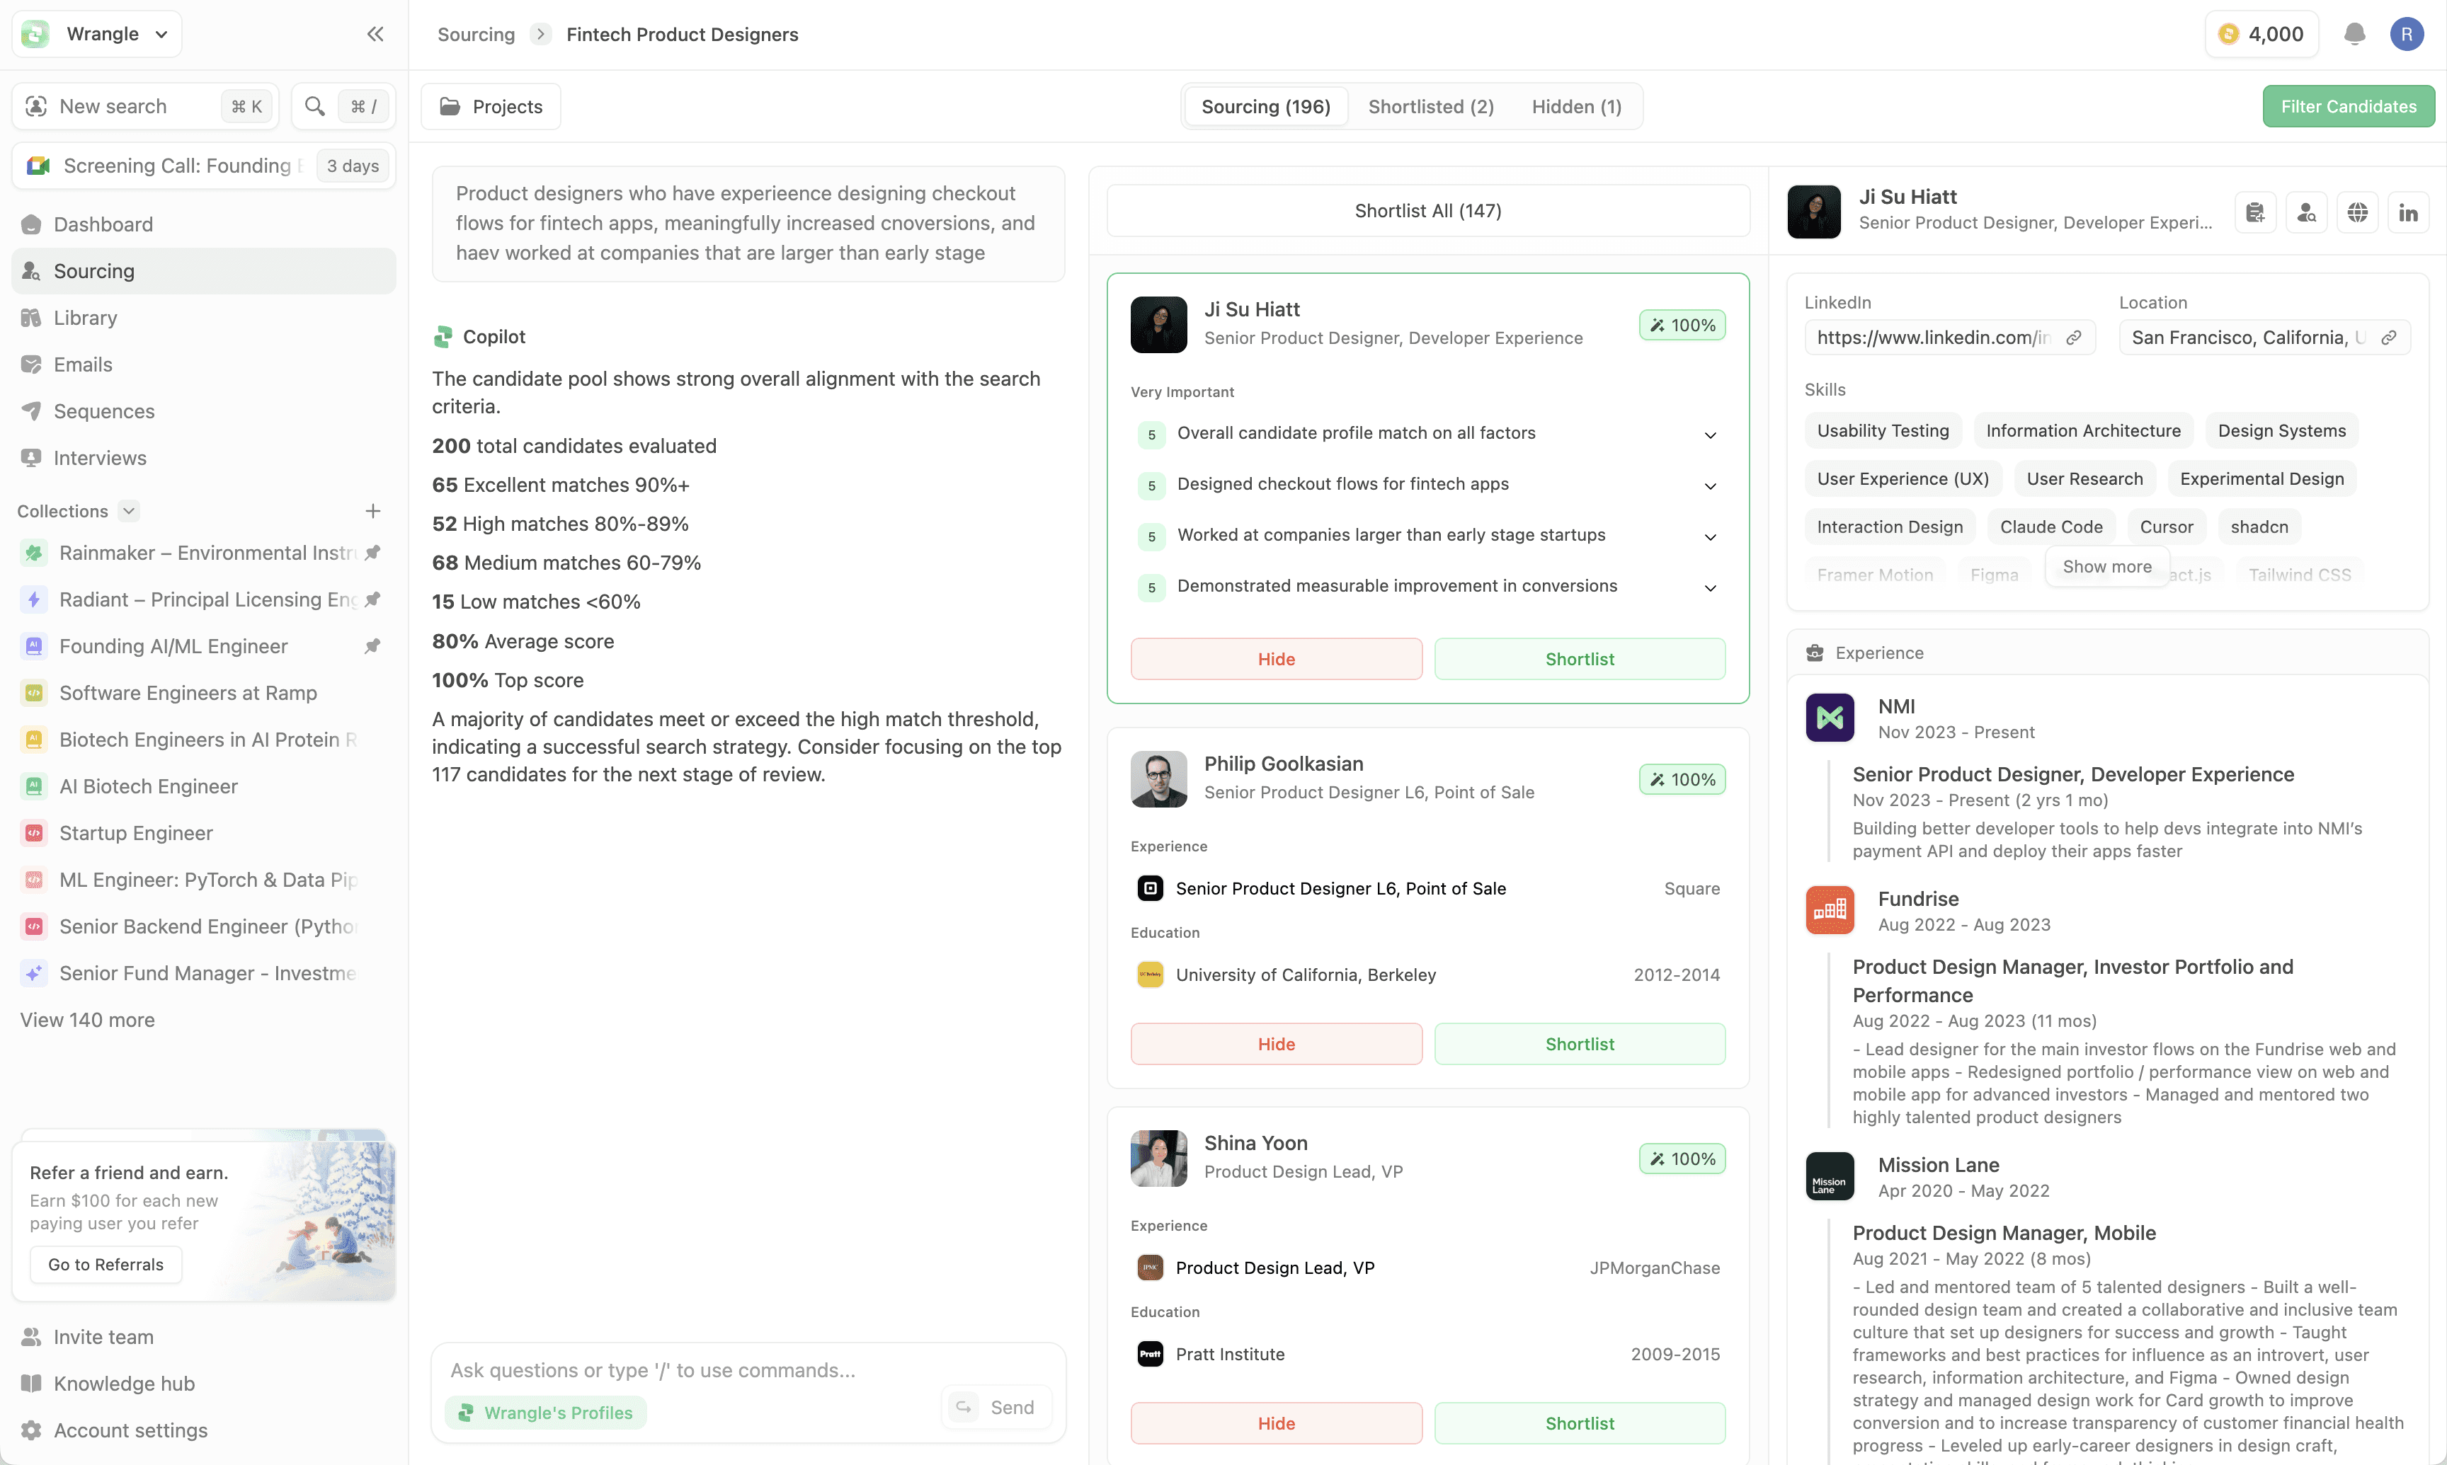Unpin the Rainmaker collection
The width and height of the screenshot is (2447, 1465).
tap(372, 553)
